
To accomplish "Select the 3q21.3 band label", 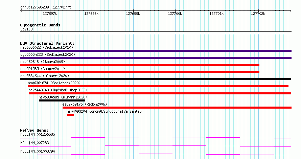I will [26, 29].
